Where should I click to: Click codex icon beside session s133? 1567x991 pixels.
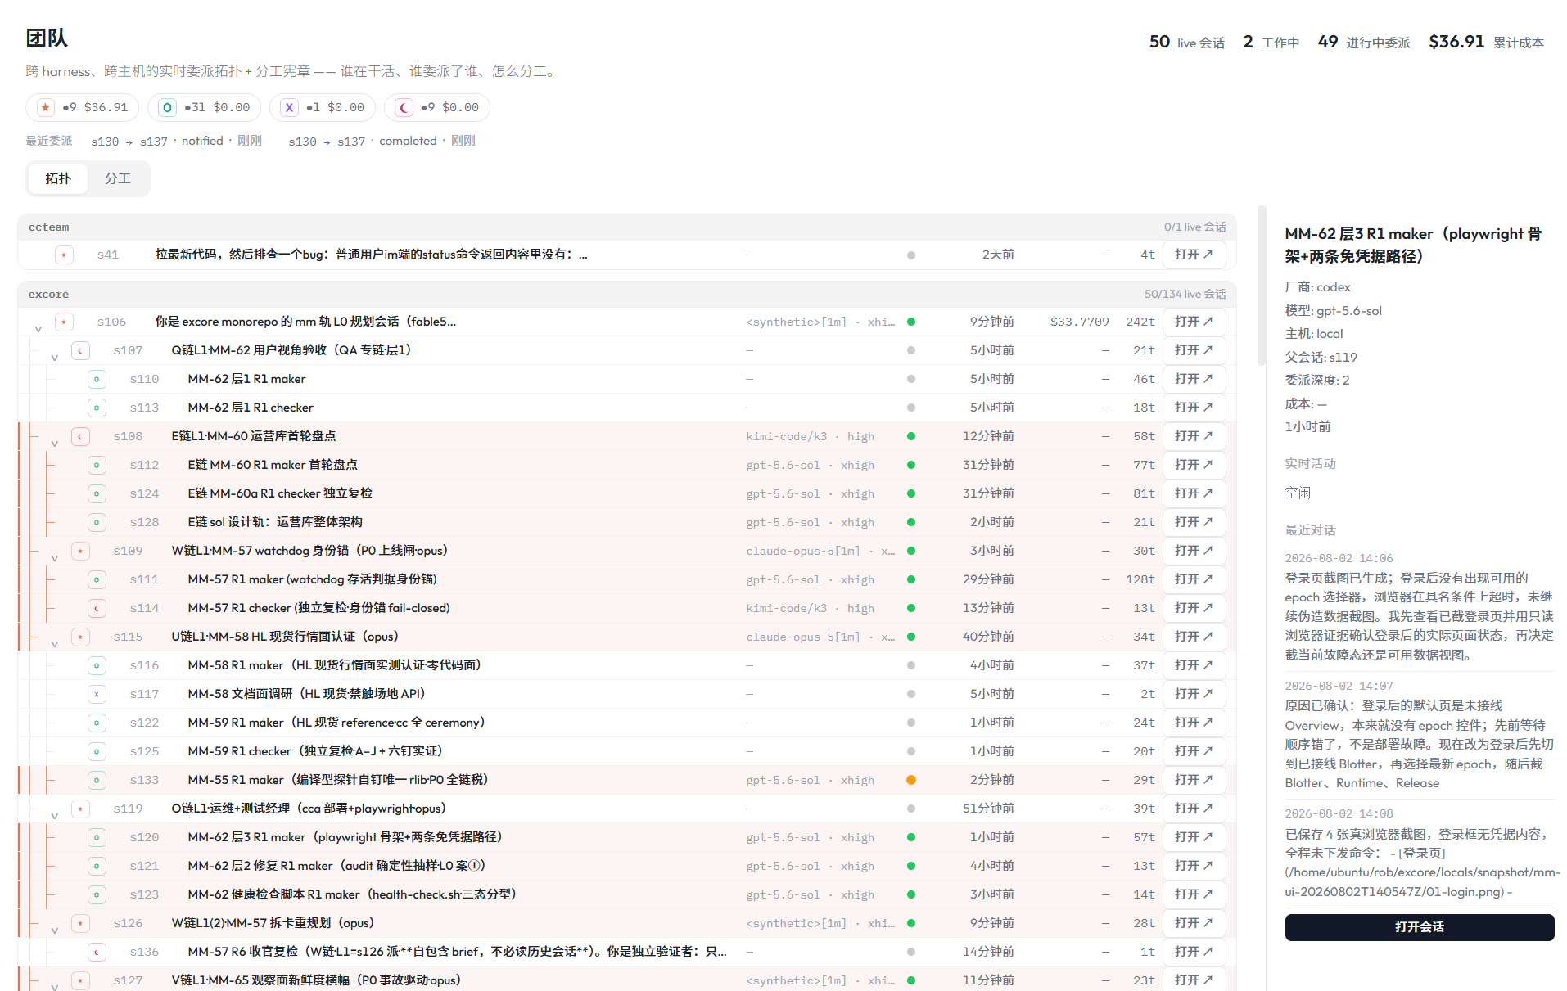(97, 780)
